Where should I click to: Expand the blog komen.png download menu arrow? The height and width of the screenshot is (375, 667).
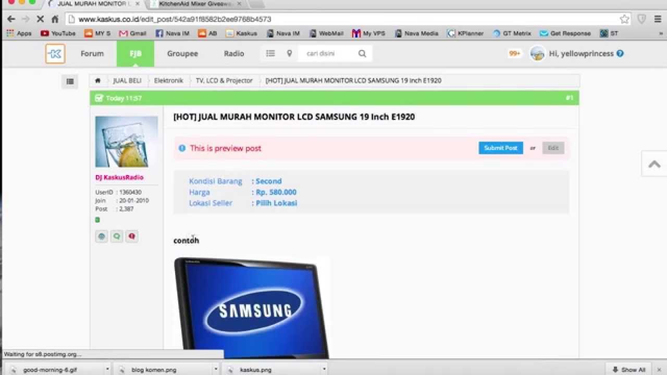tap(215, 369)
